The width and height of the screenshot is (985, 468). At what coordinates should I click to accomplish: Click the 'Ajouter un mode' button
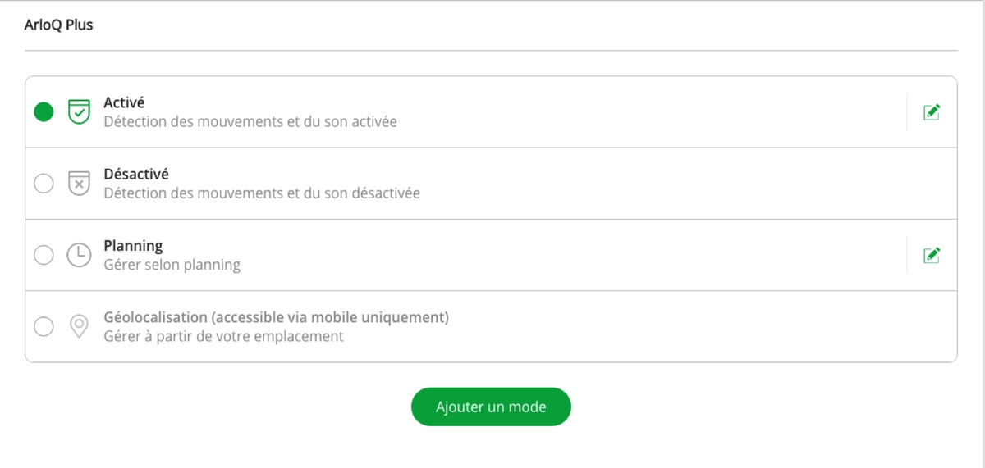pyautogui.click(x=491, y=407)
